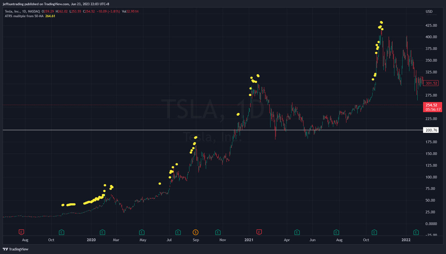Click the 425.00 price axis label
This screenshot has height=254, width=446.
coord(431,26)
